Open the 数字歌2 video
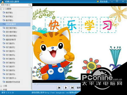The image size is (127, 95). coord(9,16)
